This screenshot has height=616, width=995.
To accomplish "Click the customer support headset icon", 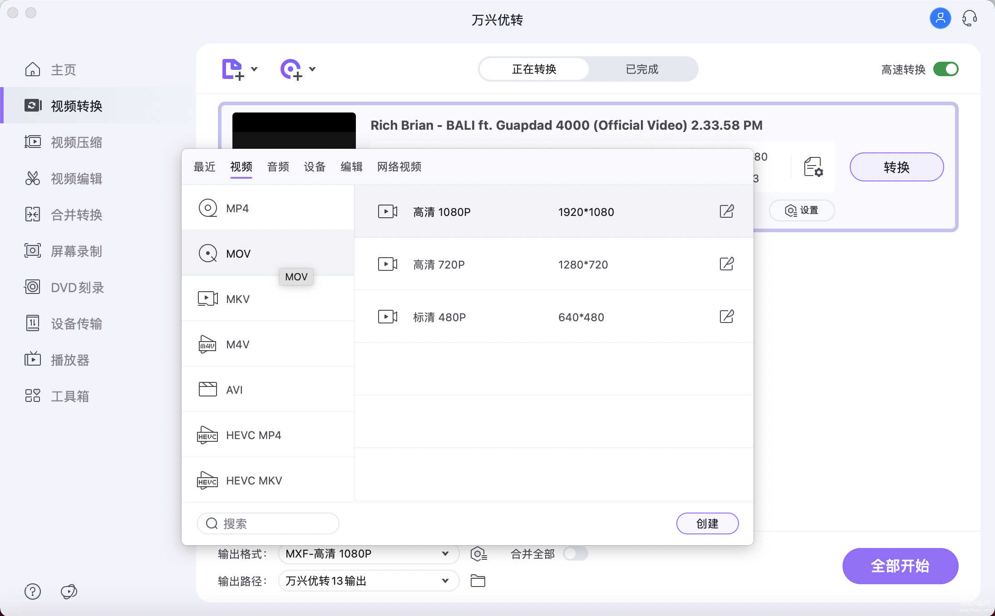I will (x=969, y=19).
